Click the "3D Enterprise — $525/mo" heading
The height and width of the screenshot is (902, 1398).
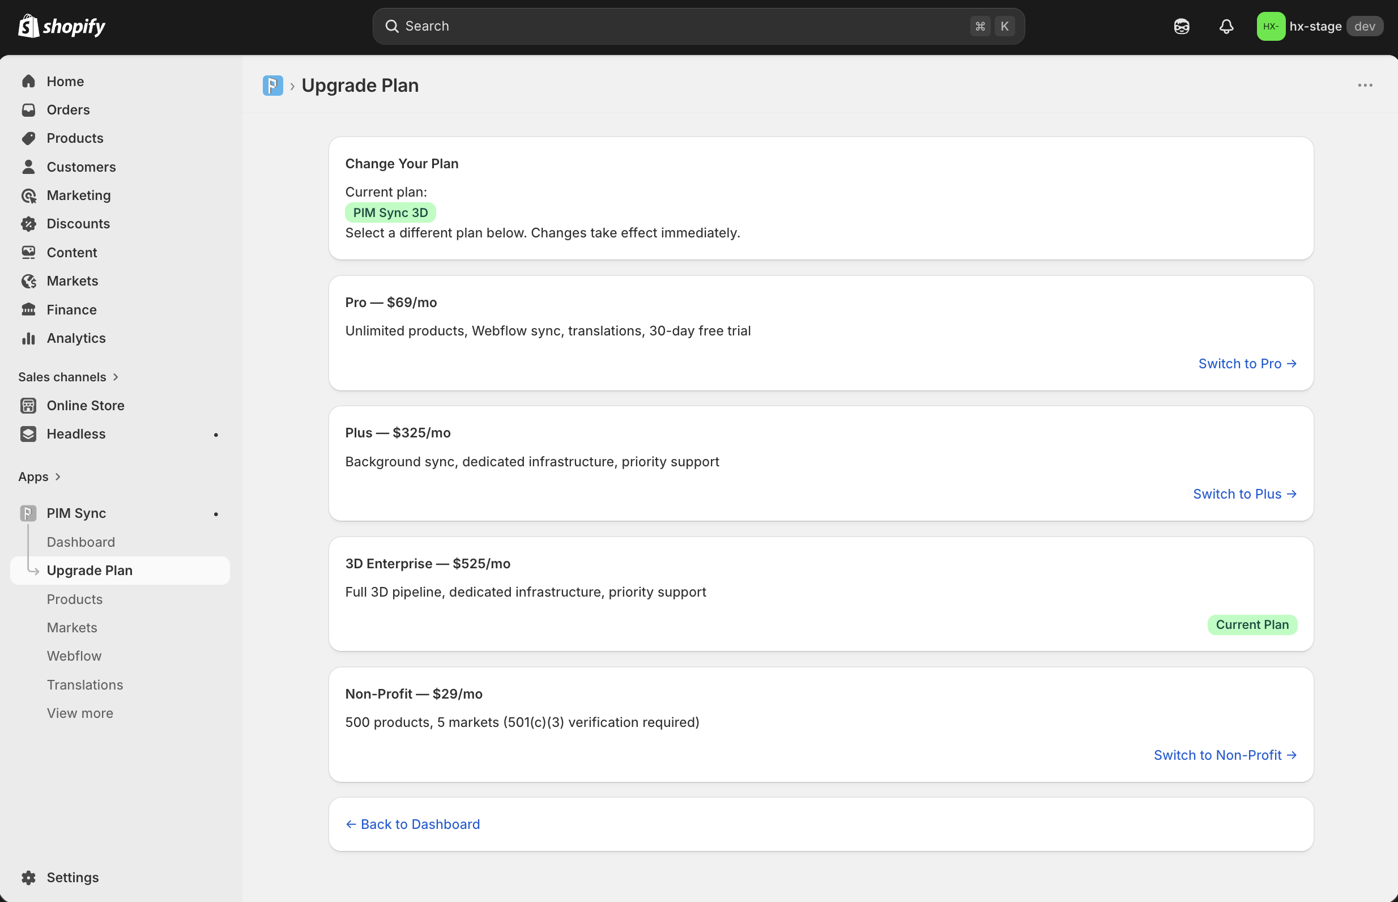pos(428,564)
